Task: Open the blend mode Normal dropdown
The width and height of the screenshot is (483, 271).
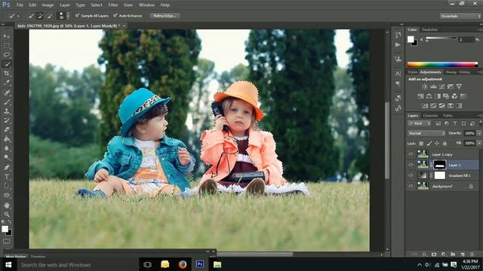Action: (426, 133)
